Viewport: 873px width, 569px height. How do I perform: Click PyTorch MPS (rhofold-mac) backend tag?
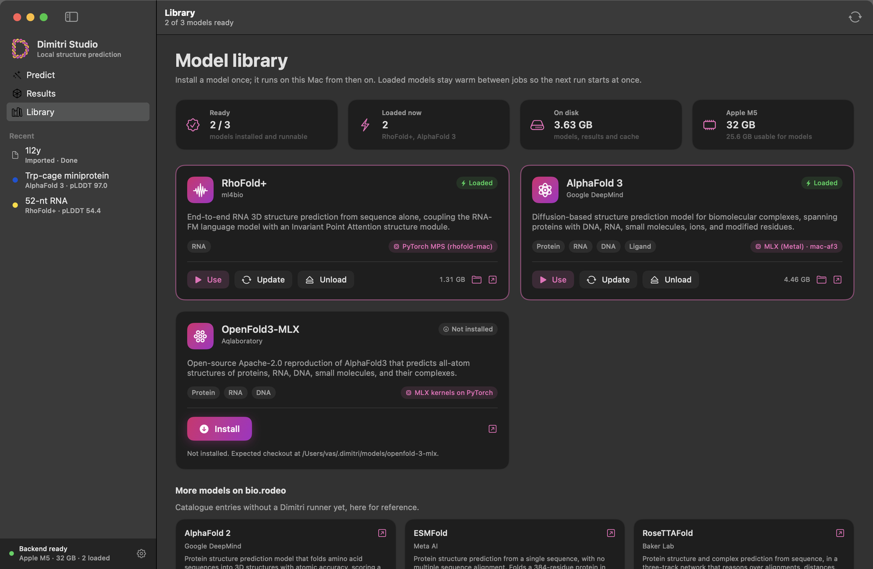[x=443, y=246]
